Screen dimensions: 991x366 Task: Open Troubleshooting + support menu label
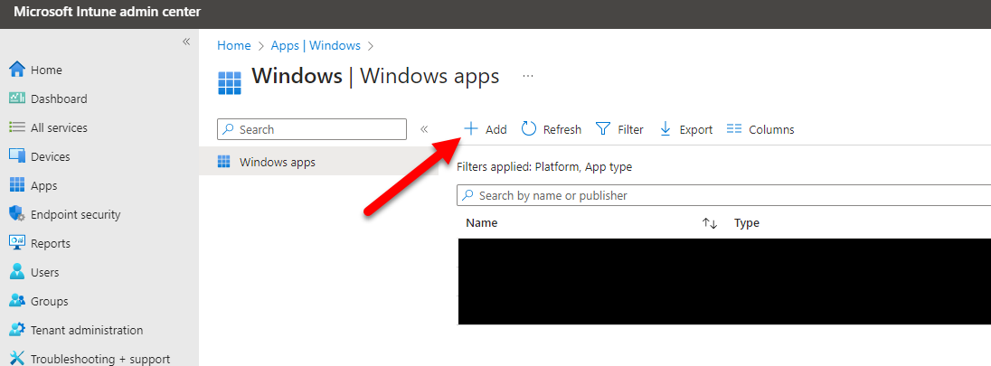[100, 359]
